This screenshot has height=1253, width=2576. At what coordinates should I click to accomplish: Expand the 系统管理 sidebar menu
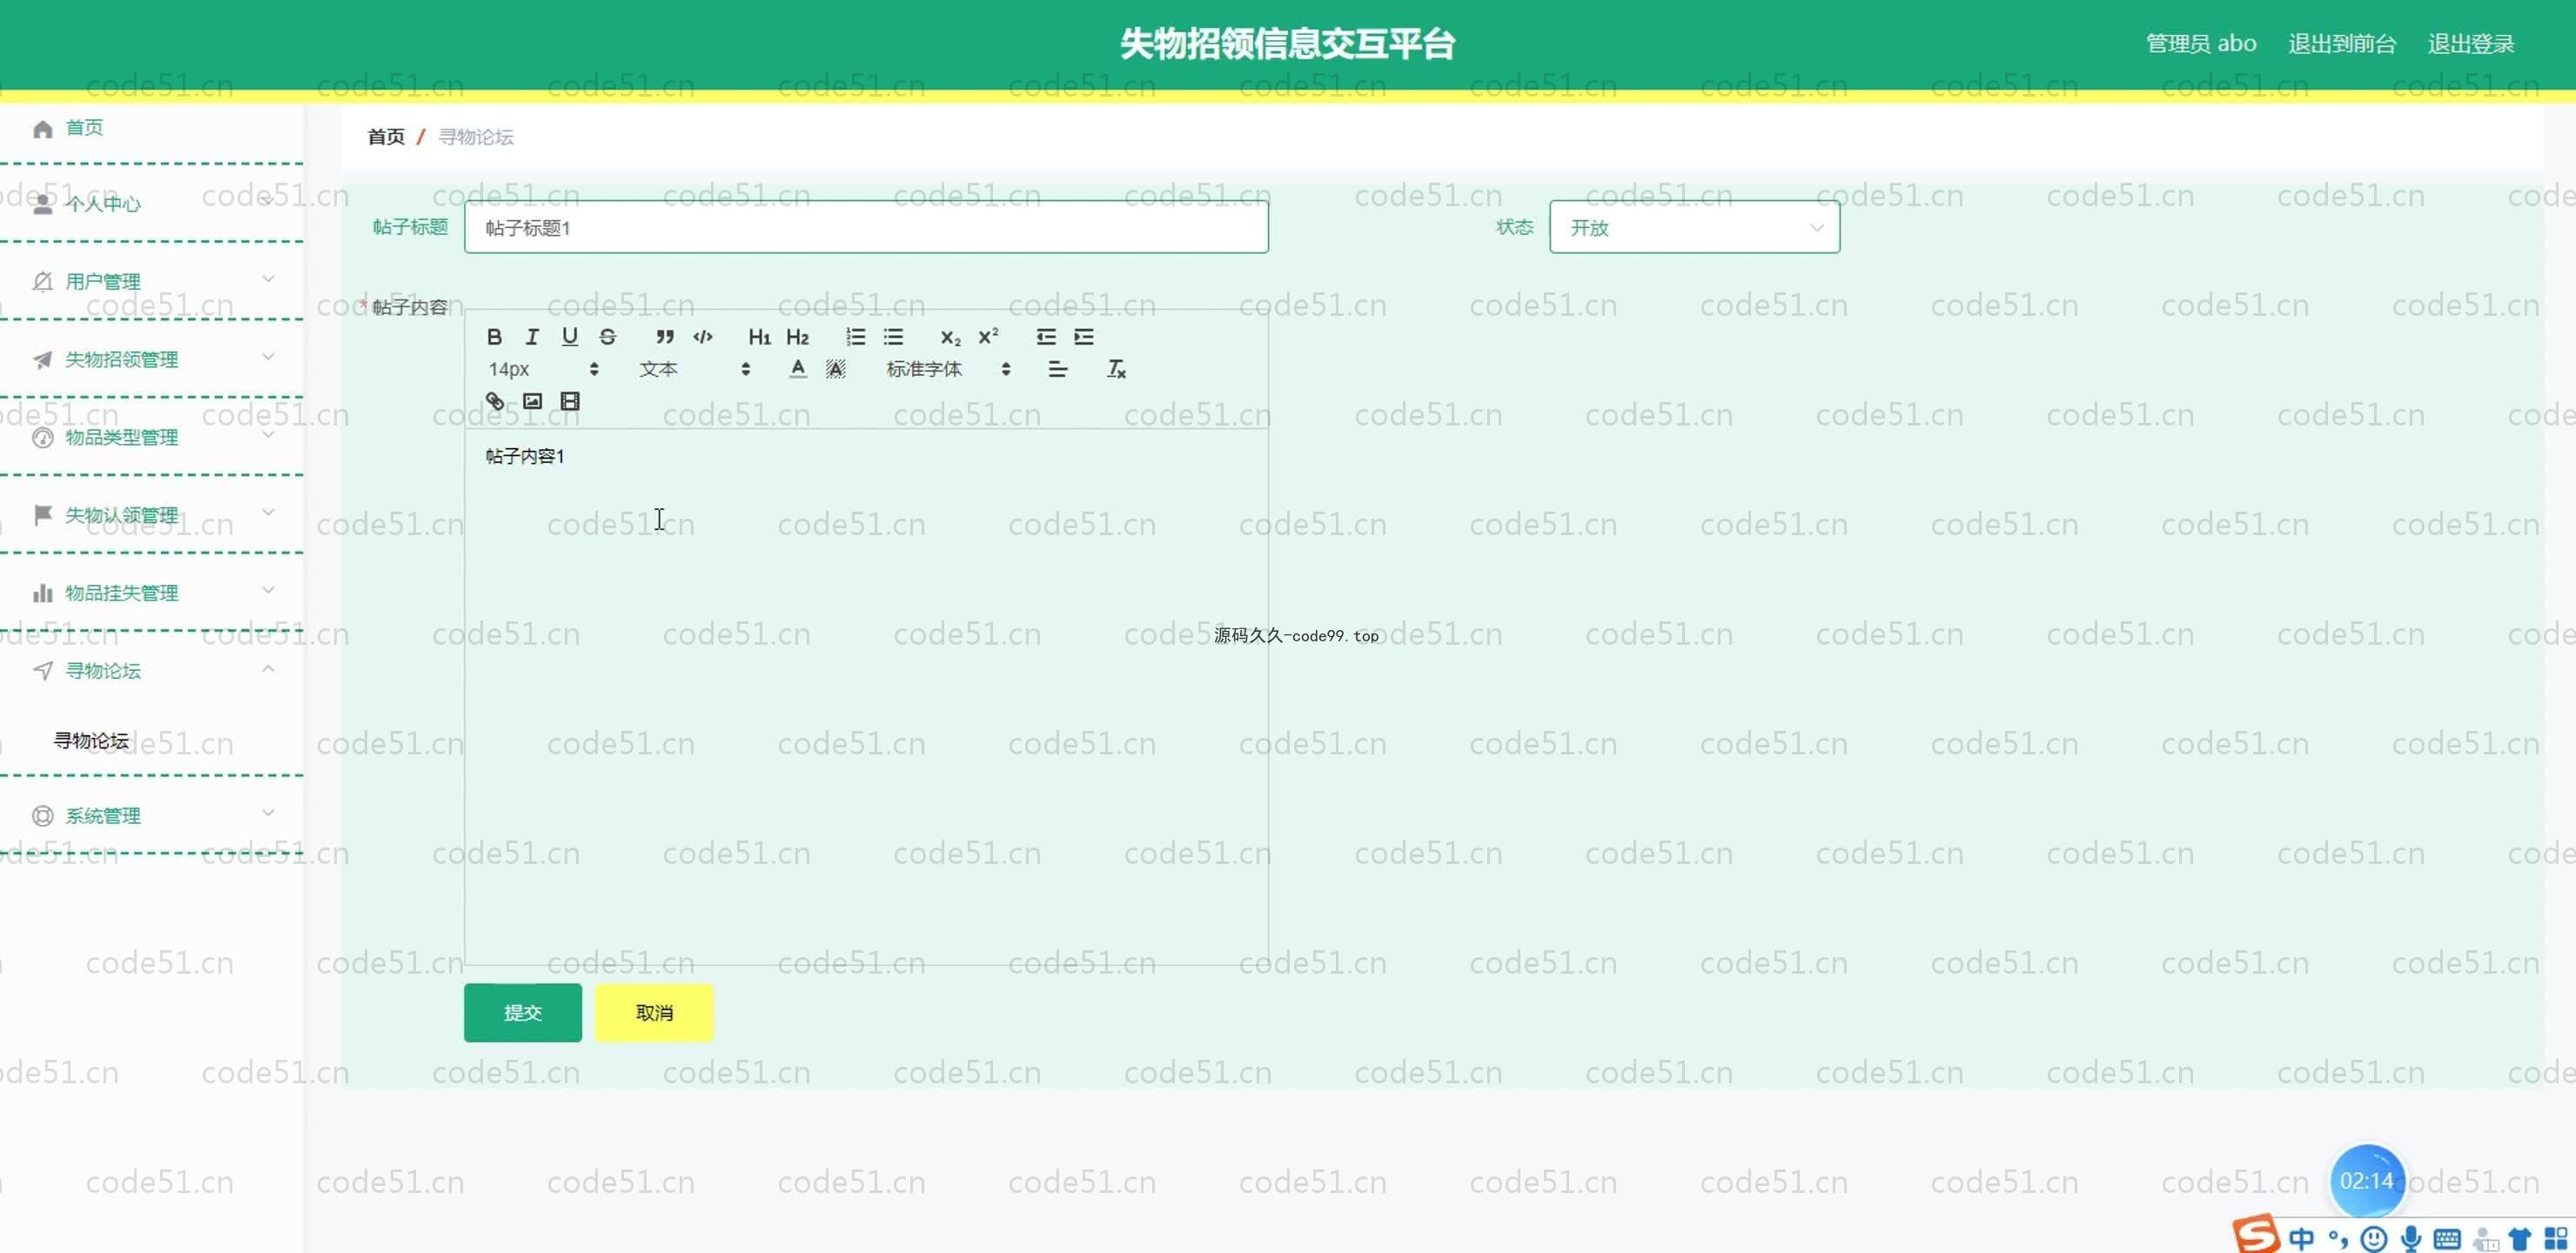tap(151, 815)
